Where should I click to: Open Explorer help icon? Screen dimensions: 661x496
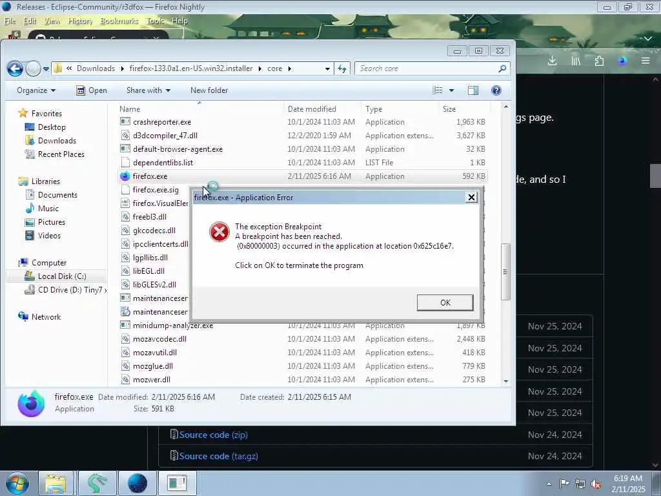[x=496, y=90]
